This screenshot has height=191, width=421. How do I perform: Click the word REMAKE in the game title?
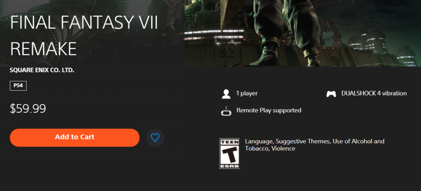(43, 49)
